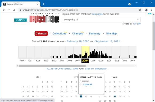
Task: Click in the URL search input field
Action: [x=101, y=20]
